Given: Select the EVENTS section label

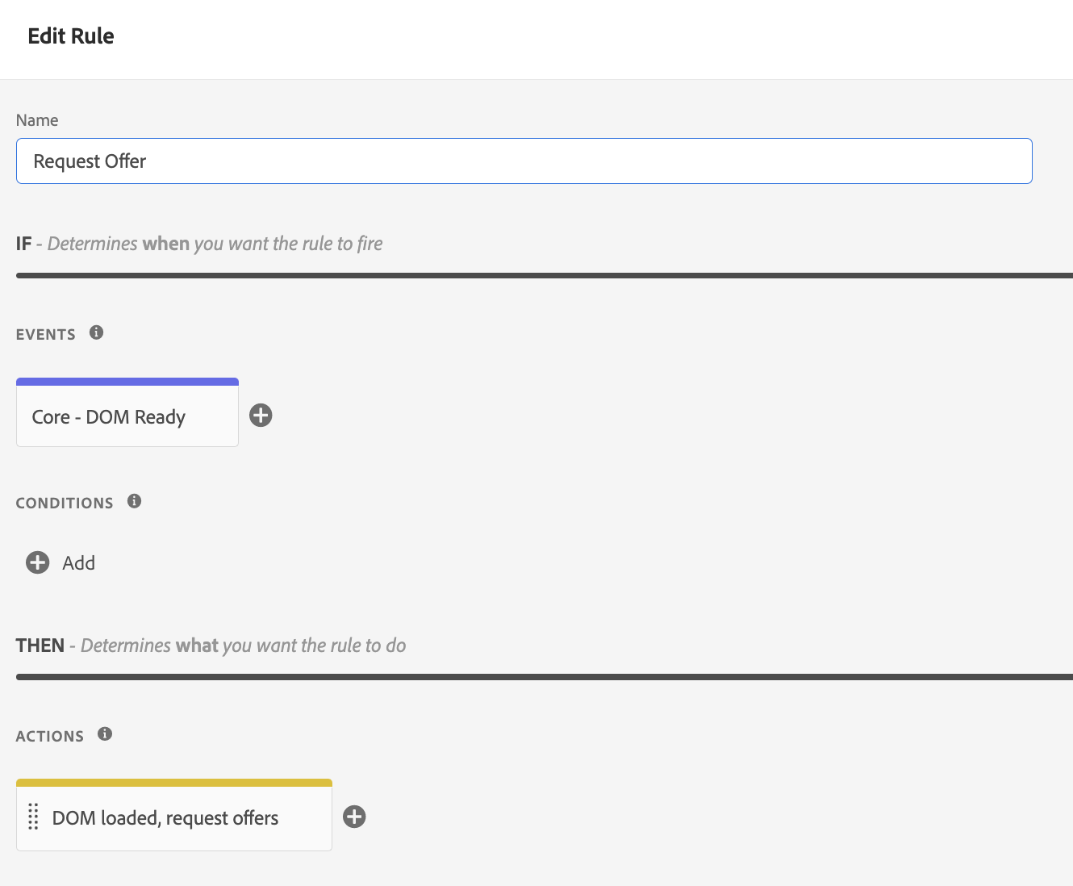Looking at the screenshot, I should click(46, 335).
